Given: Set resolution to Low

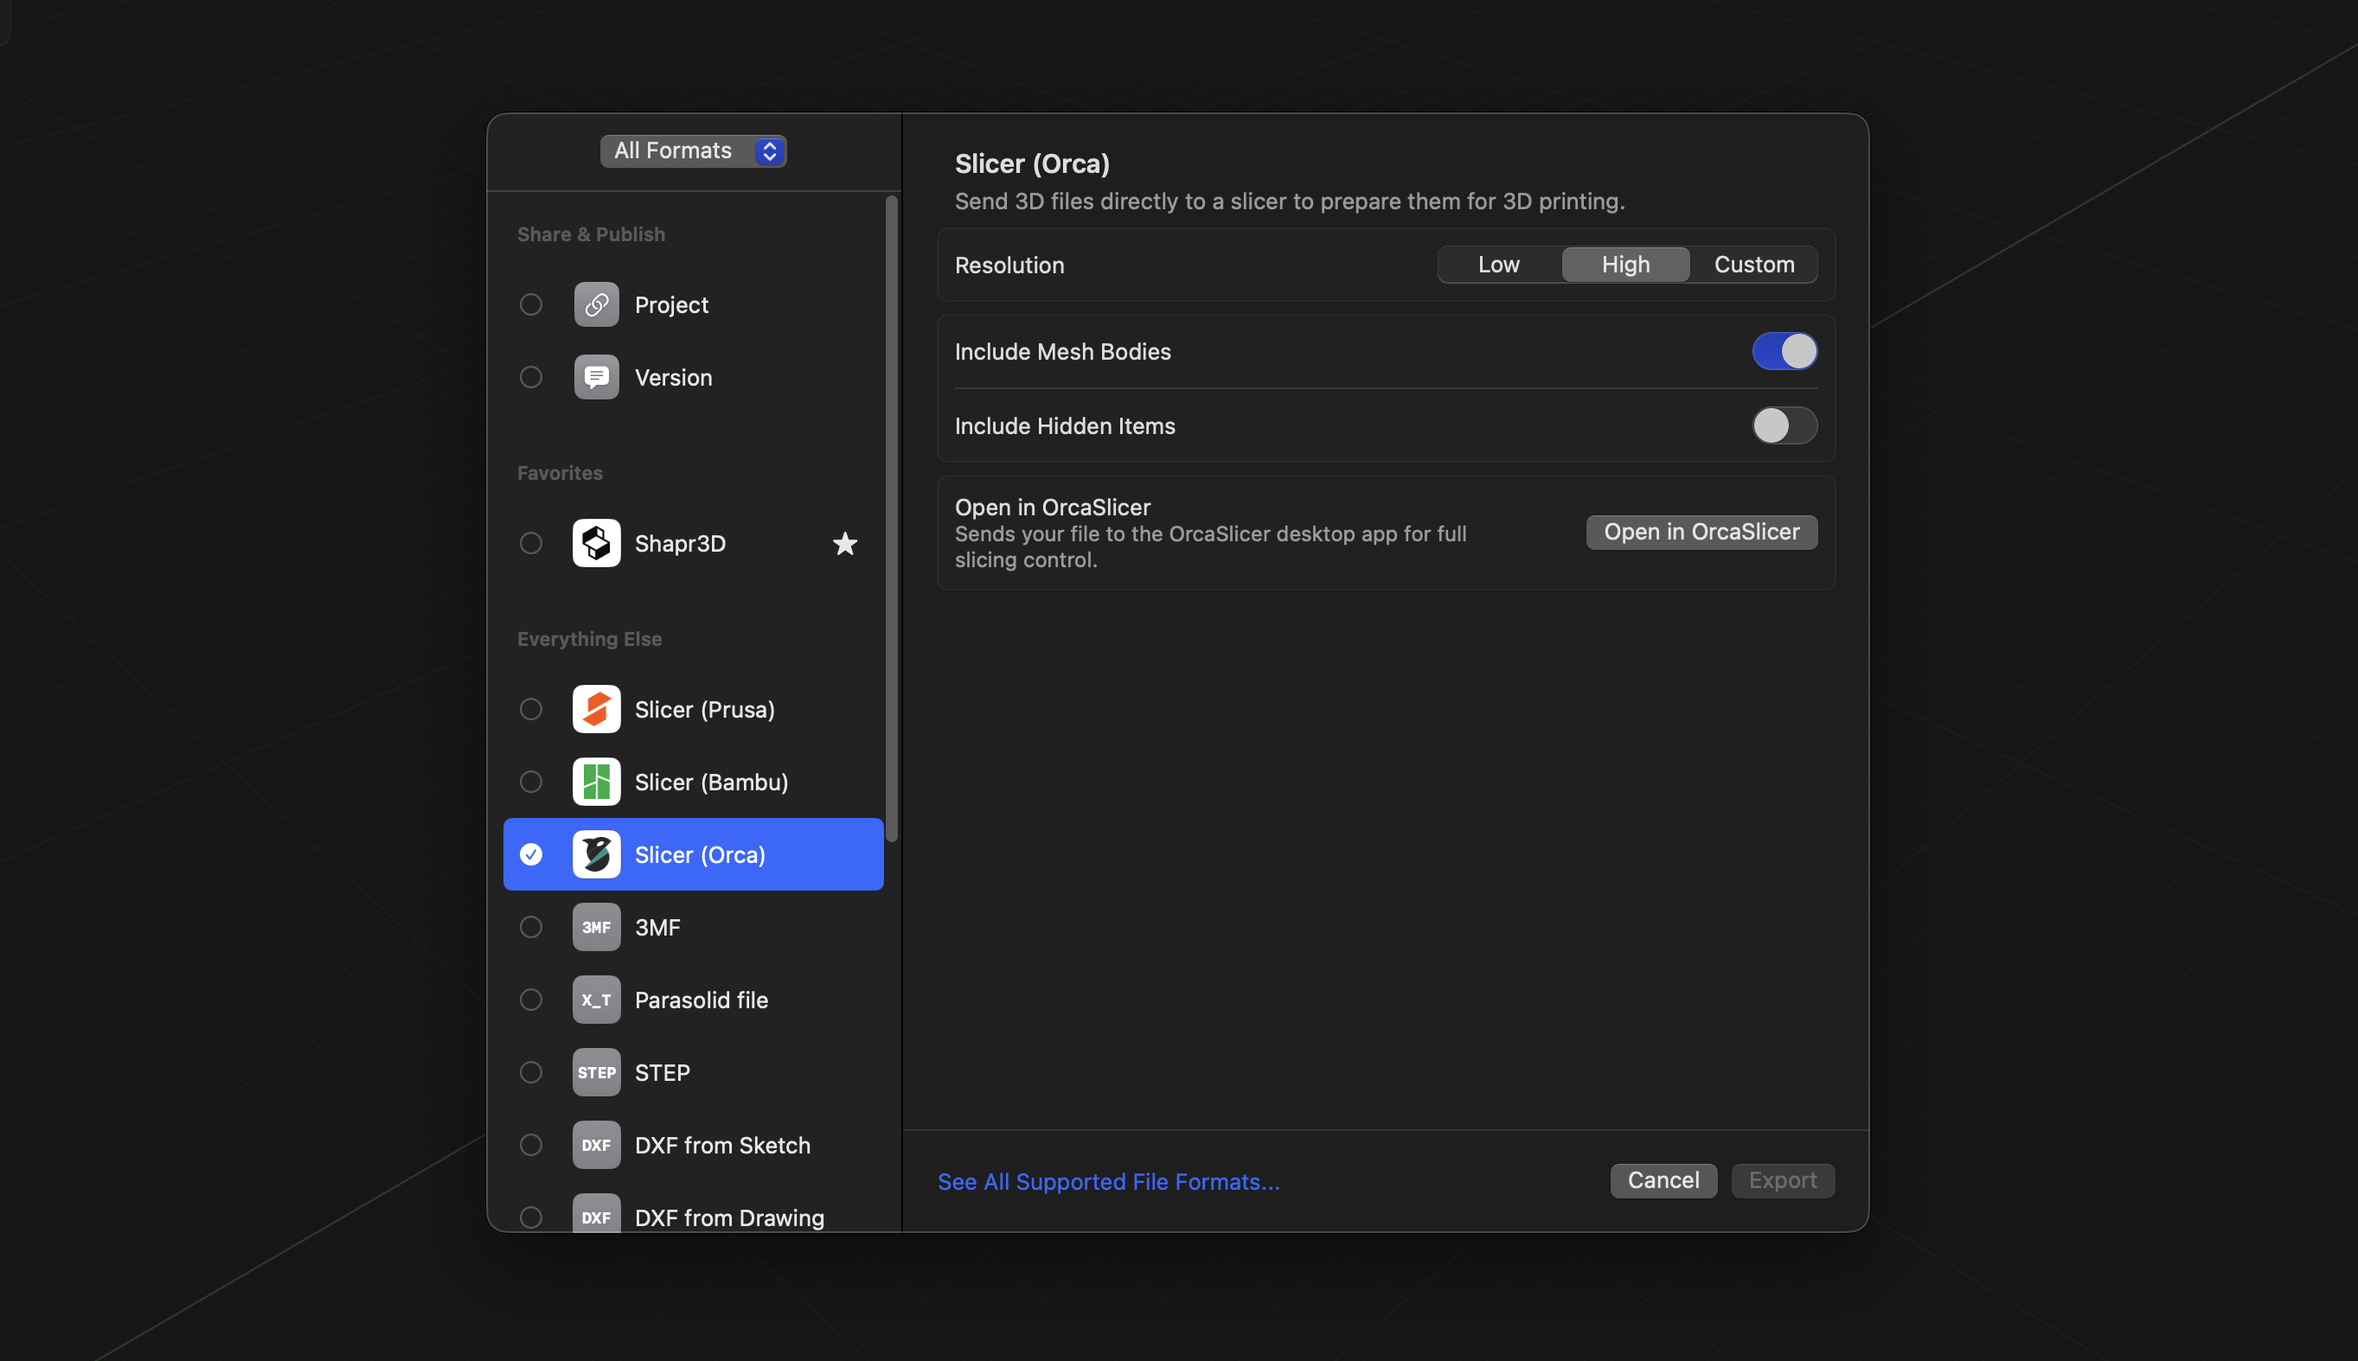Looking at the screenshot, I should [x=1499, y=265].
